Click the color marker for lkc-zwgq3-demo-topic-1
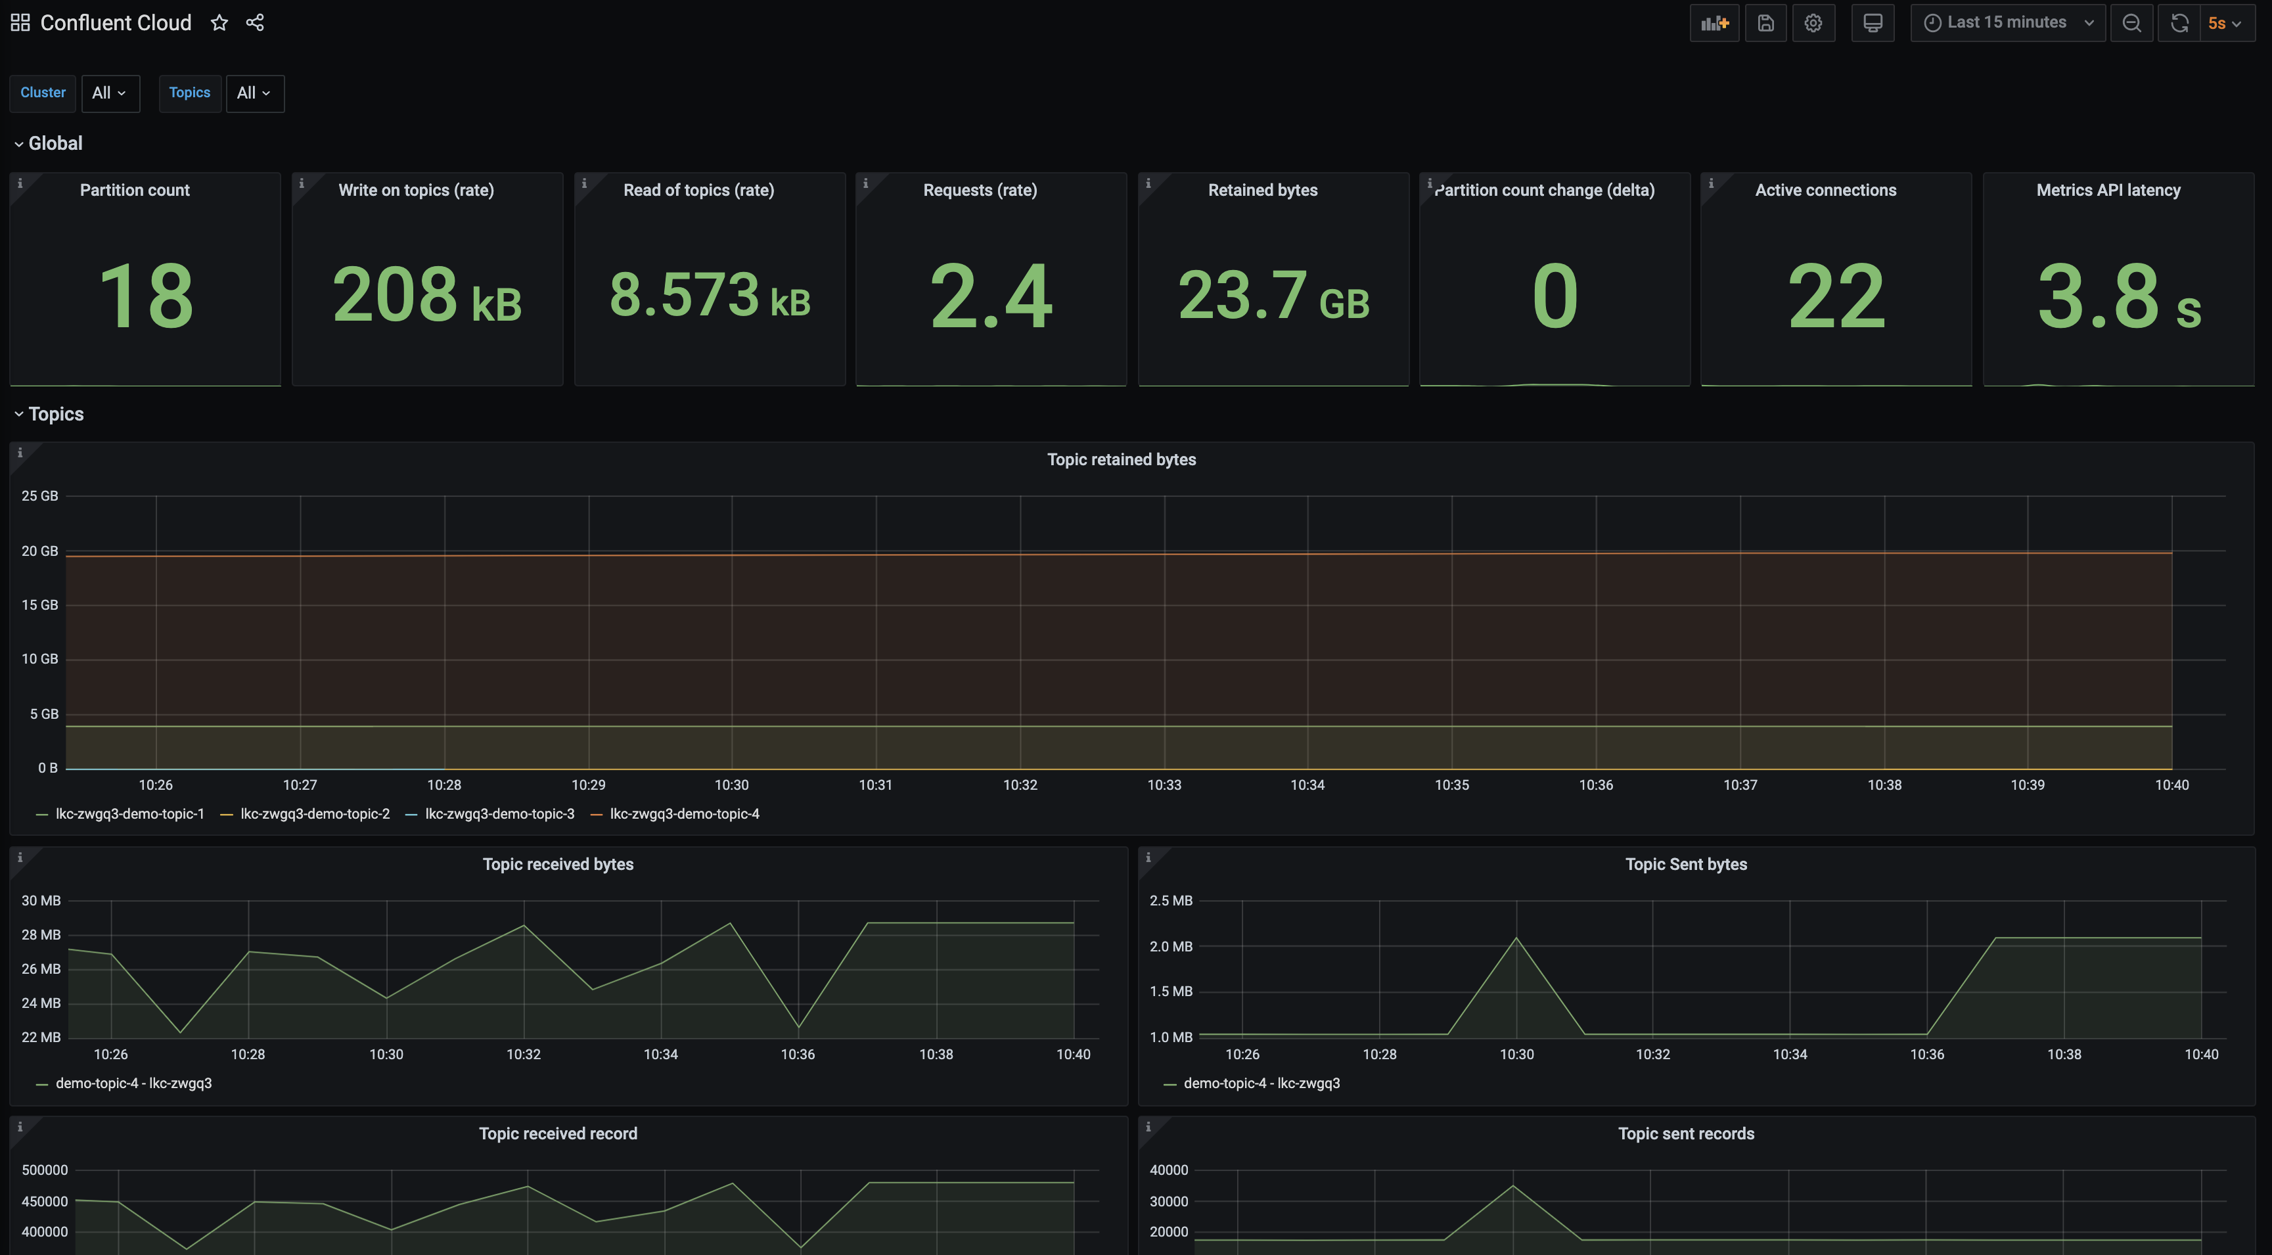This screenshot has width=2272, height=1255. (x=41, y=814)
